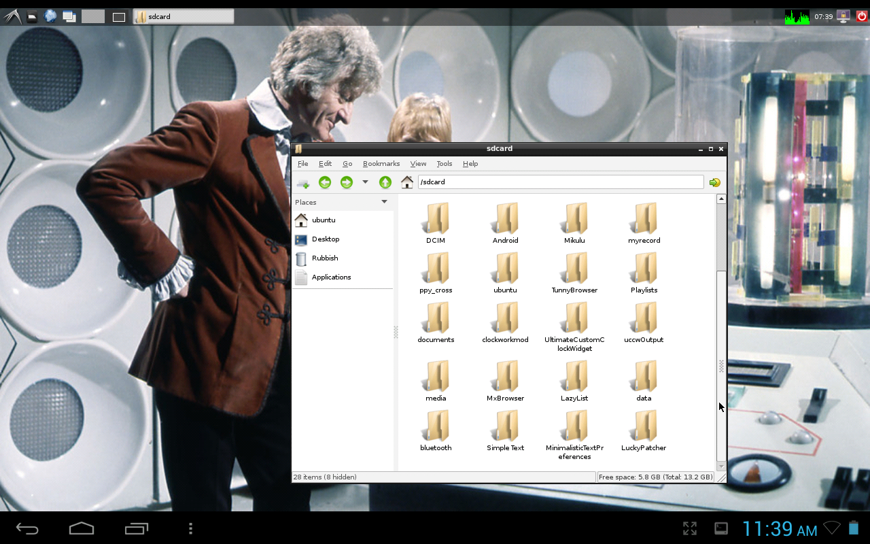Viewport: 870px width, 544px height.
Task: Tap the Android recent apps button
Action: [137, 528]
